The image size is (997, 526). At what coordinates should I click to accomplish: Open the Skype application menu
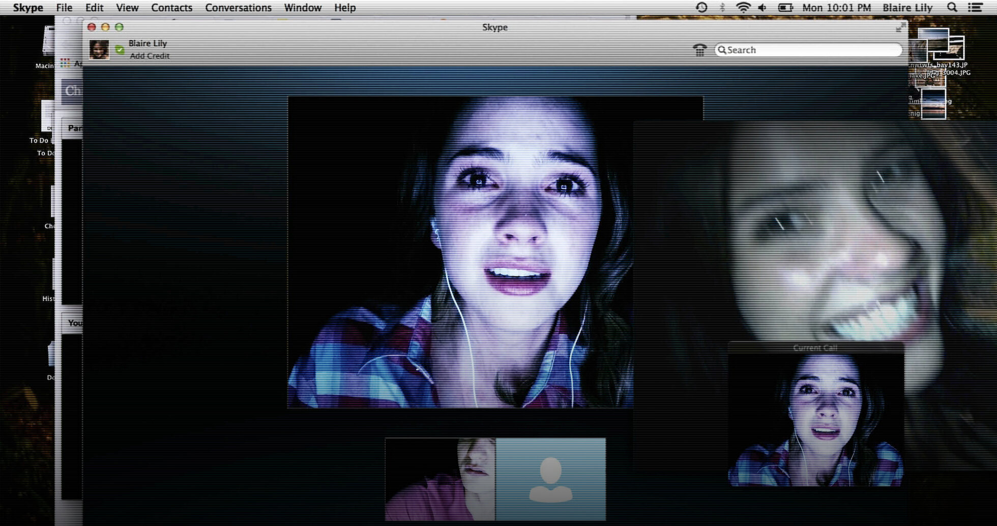pos(28,8)
